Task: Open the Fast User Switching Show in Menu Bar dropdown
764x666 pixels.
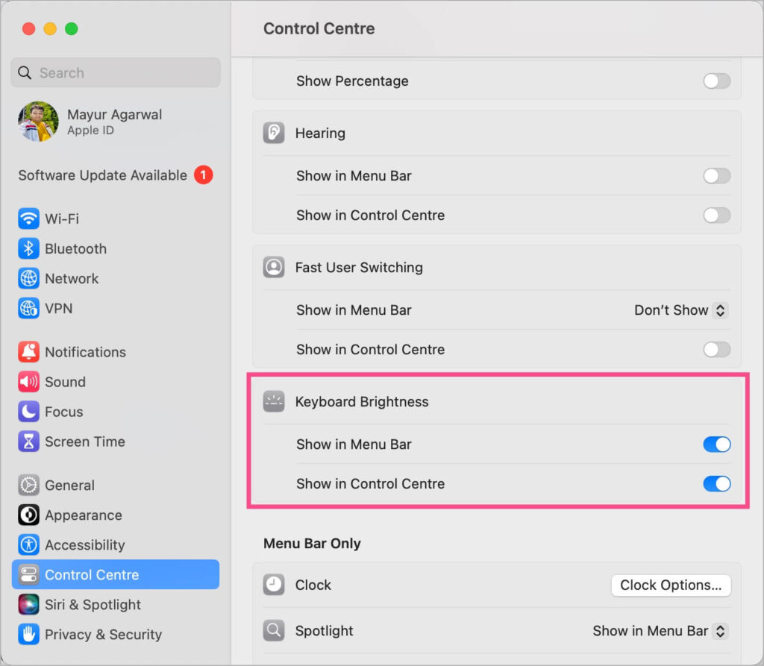Action: tap(680, 310)
